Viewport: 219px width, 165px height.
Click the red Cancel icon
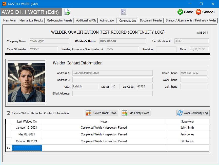(198, 12)
